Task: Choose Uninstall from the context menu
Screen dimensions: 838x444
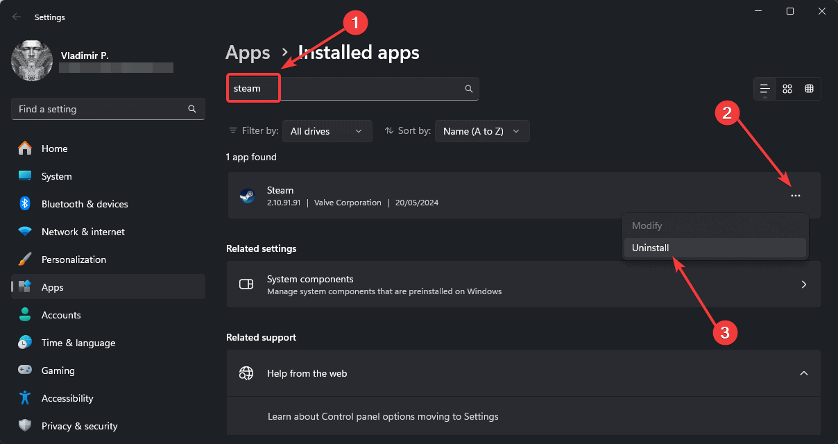Action: click(x=715, y=248)
